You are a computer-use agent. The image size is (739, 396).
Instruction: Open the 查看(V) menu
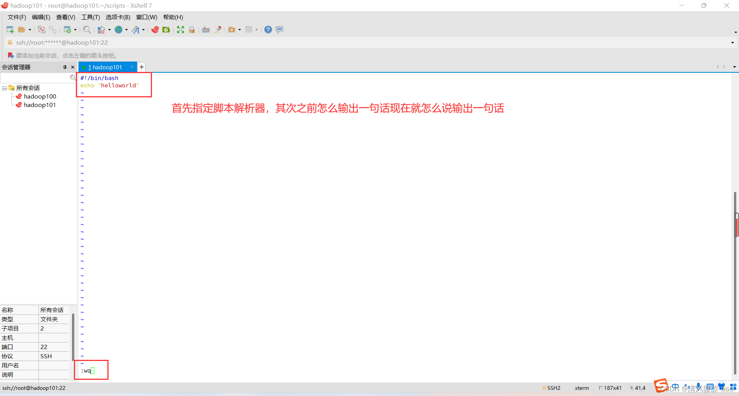point(66,17)
